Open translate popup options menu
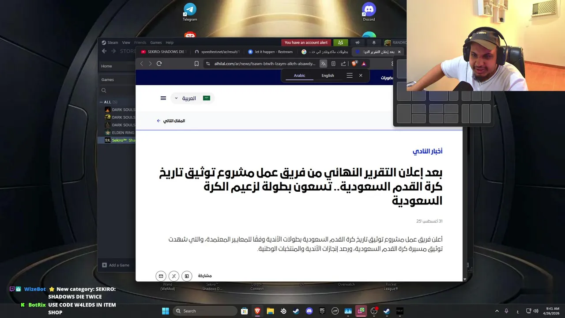Viewport: 565px width, 318px height. coord(350,76)
